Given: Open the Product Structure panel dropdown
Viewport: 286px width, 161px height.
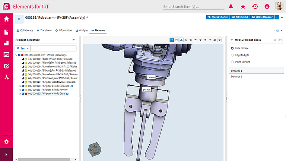Looking at the screenshot, I should coord(73,40).
